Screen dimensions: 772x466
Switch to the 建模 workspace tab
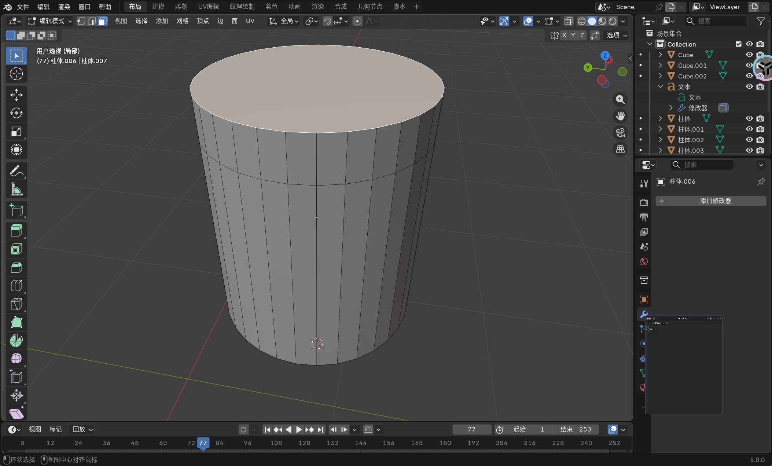click(158, 7)
